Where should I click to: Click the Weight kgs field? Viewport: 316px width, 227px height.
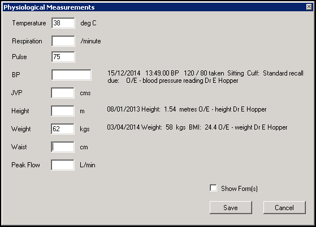click(x=63, y=129)
